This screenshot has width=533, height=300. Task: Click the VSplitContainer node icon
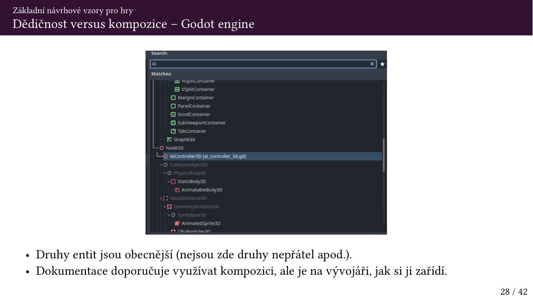(x=177, y=89)
